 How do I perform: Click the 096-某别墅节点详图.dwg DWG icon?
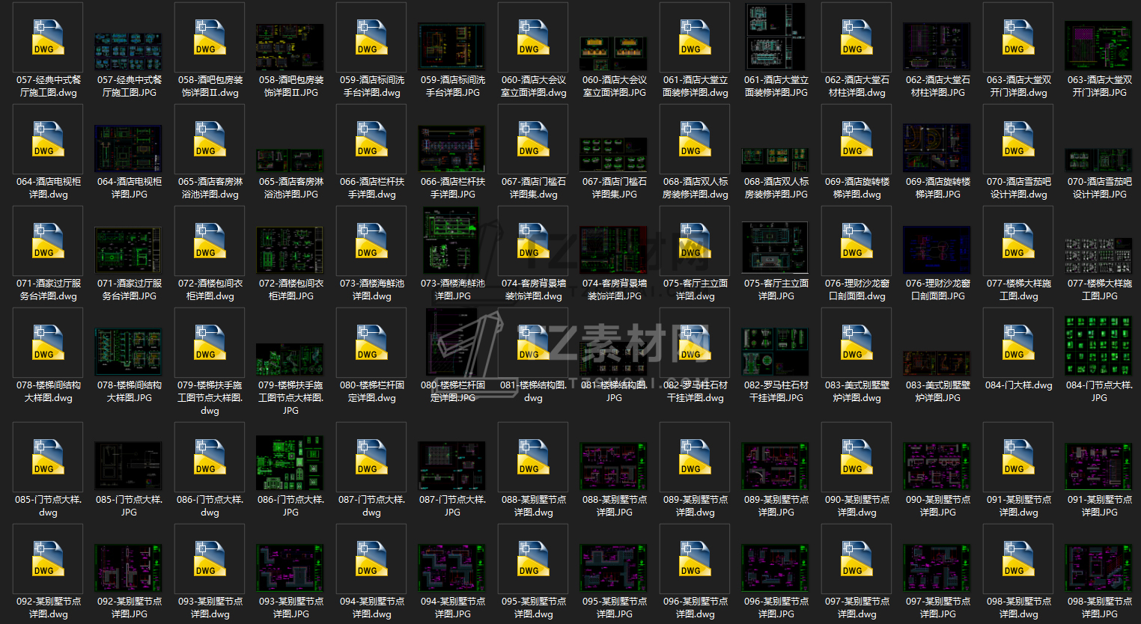click(695, 559)
